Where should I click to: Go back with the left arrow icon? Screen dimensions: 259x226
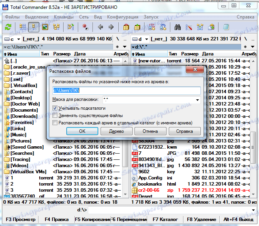pyautogui.click(x=100, y=27)
